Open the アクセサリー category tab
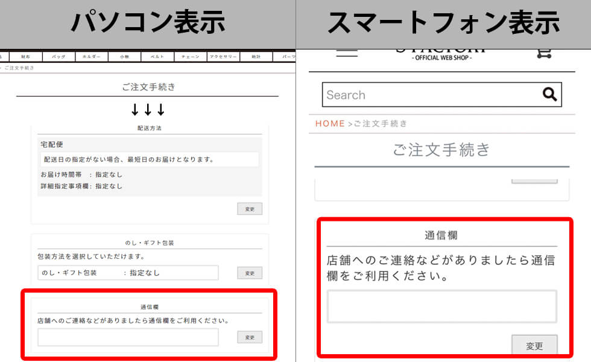591x362 pixels. [223, 57]
